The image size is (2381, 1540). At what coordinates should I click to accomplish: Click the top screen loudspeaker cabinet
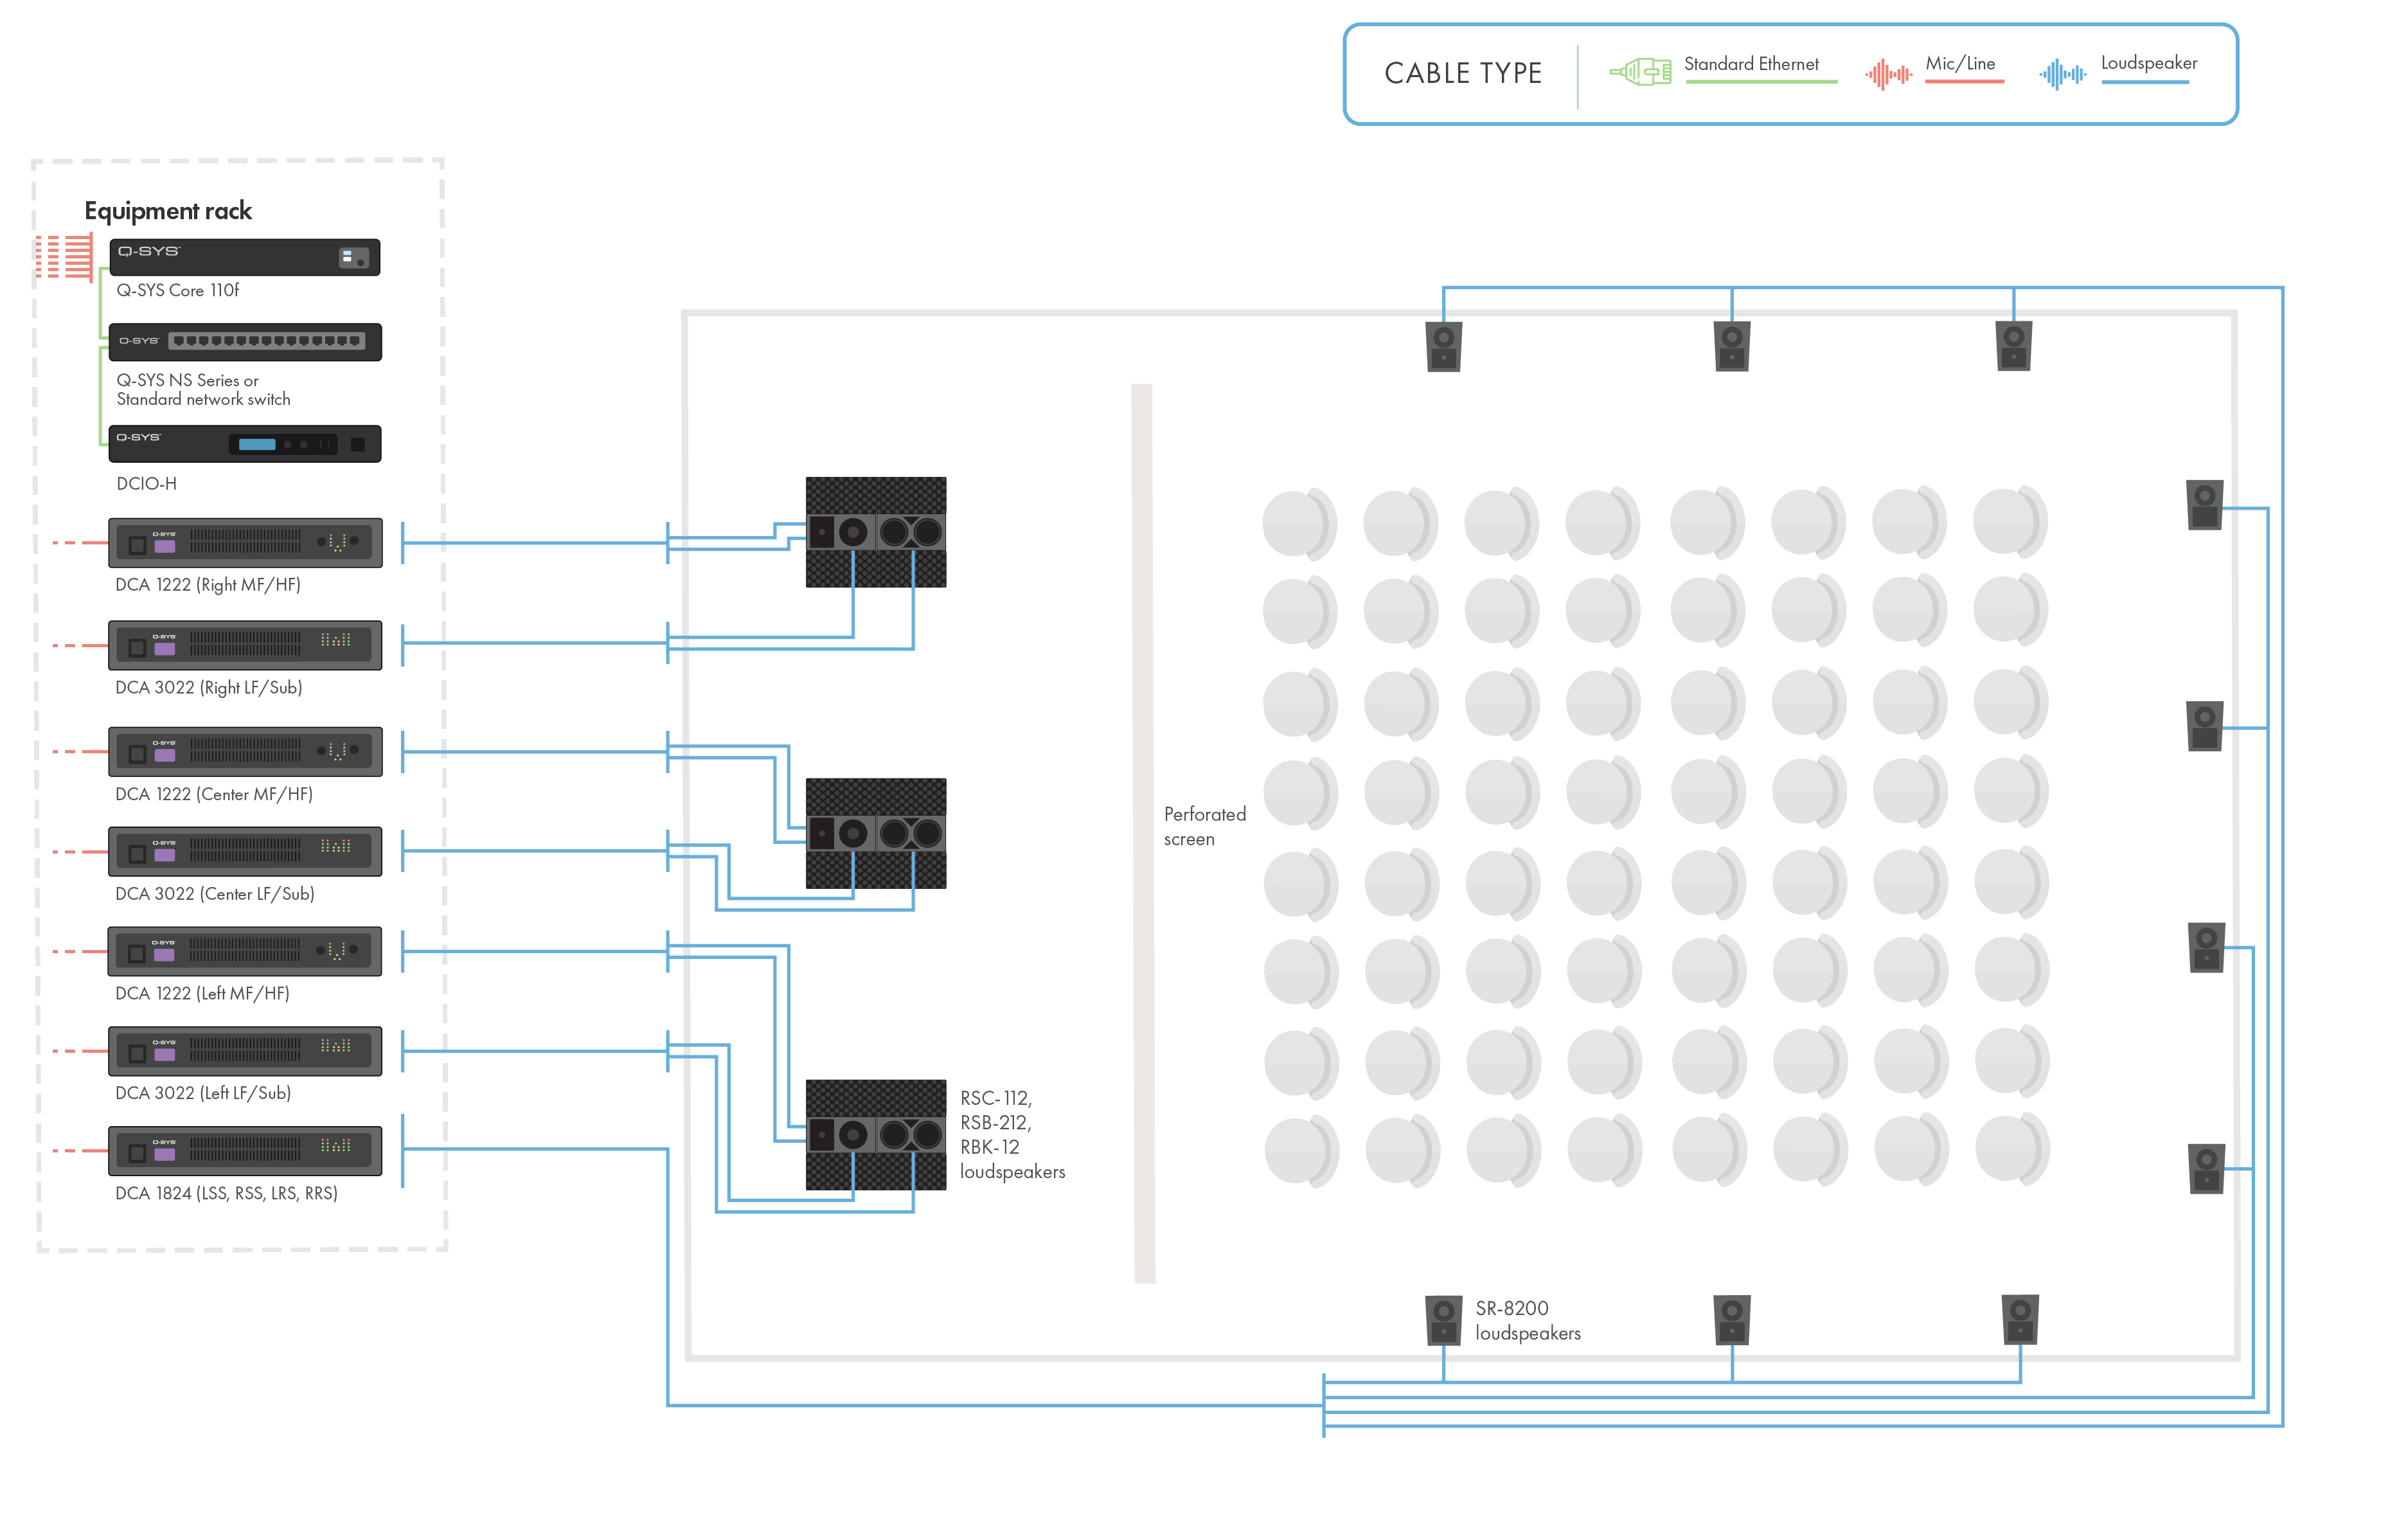(875, 532)
